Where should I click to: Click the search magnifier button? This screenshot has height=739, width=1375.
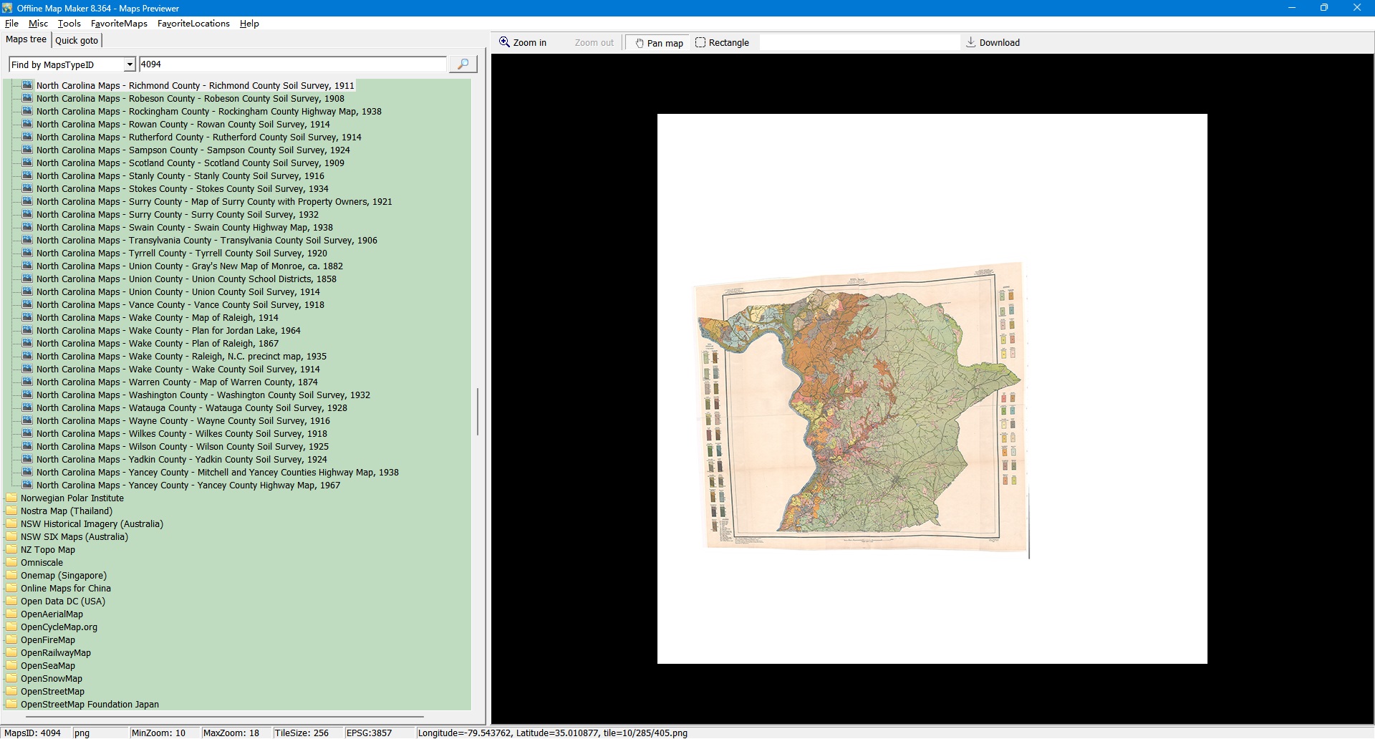click(x=463, y=64)
